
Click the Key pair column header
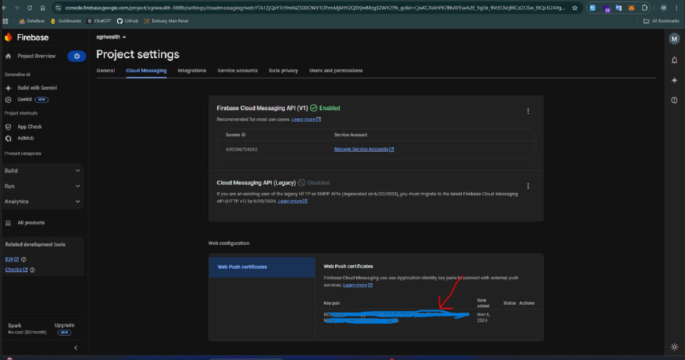click(x=332, y=303)
